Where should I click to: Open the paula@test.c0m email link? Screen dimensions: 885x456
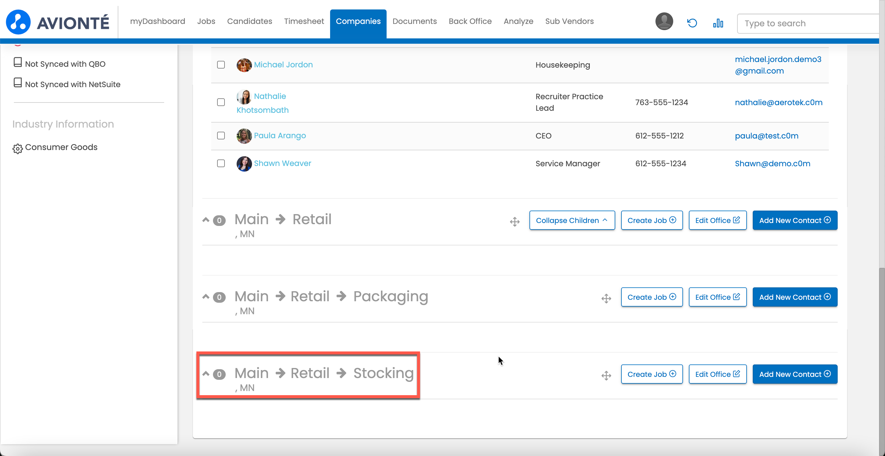tap(766, 136)
